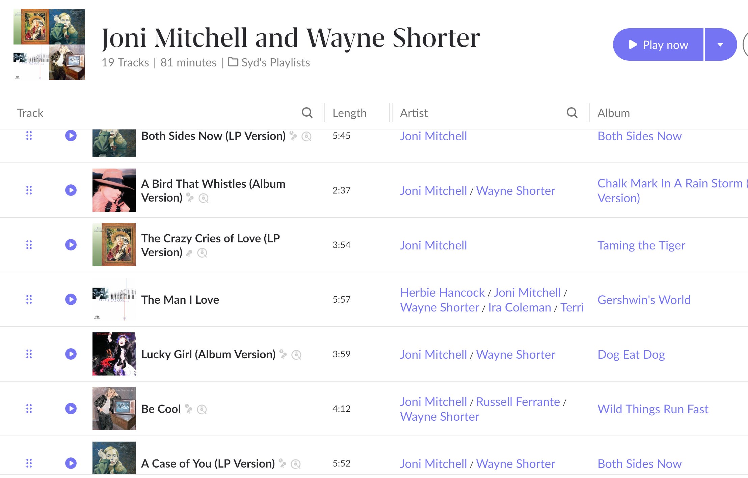Viewport: 748px width, 478px height.
Task: Open Gershwin's World album link
Action: pyautogui.click(x=644, y=300)
